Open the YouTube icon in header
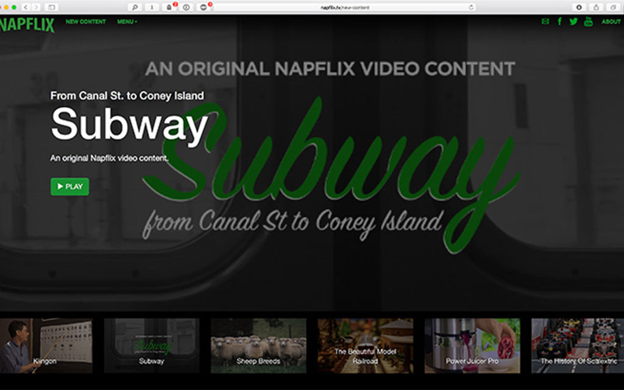This screenshot has height=390, width=624. [x=588, y=22]
